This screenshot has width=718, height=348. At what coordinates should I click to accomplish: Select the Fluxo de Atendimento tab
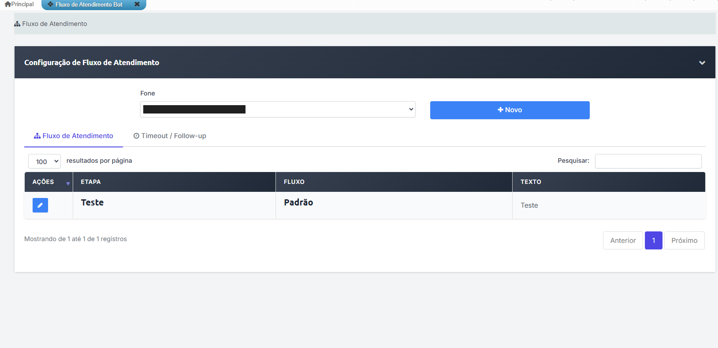(x=74, y=136)
